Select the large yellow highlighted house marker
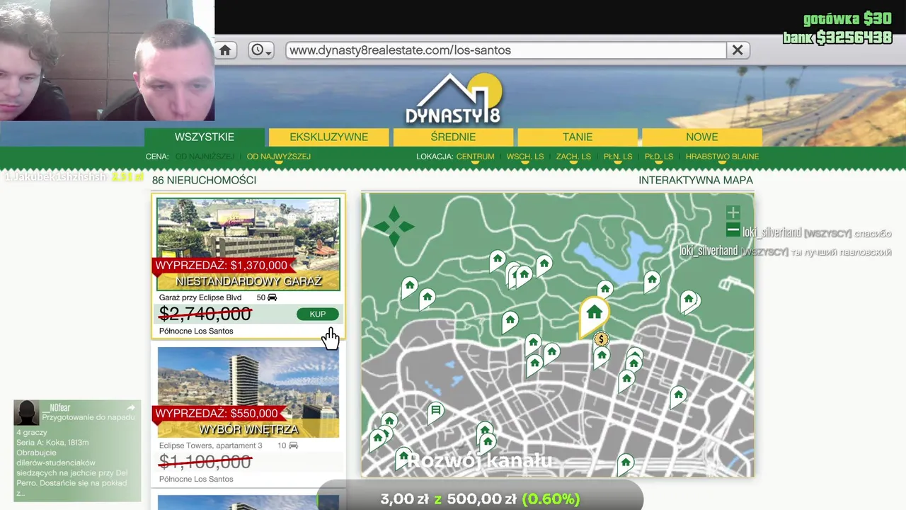The height and width of the screenshot is (510, 906). click(x=594, y=315)
